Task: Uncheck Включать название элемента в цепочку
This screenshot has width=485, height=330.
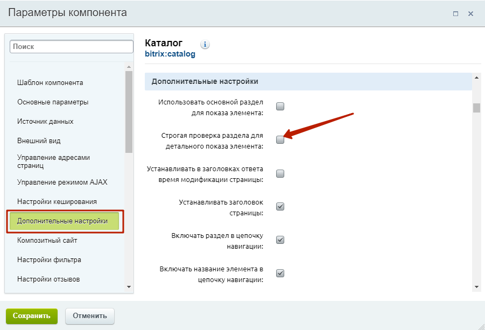Action: click(x=280, y=273)
